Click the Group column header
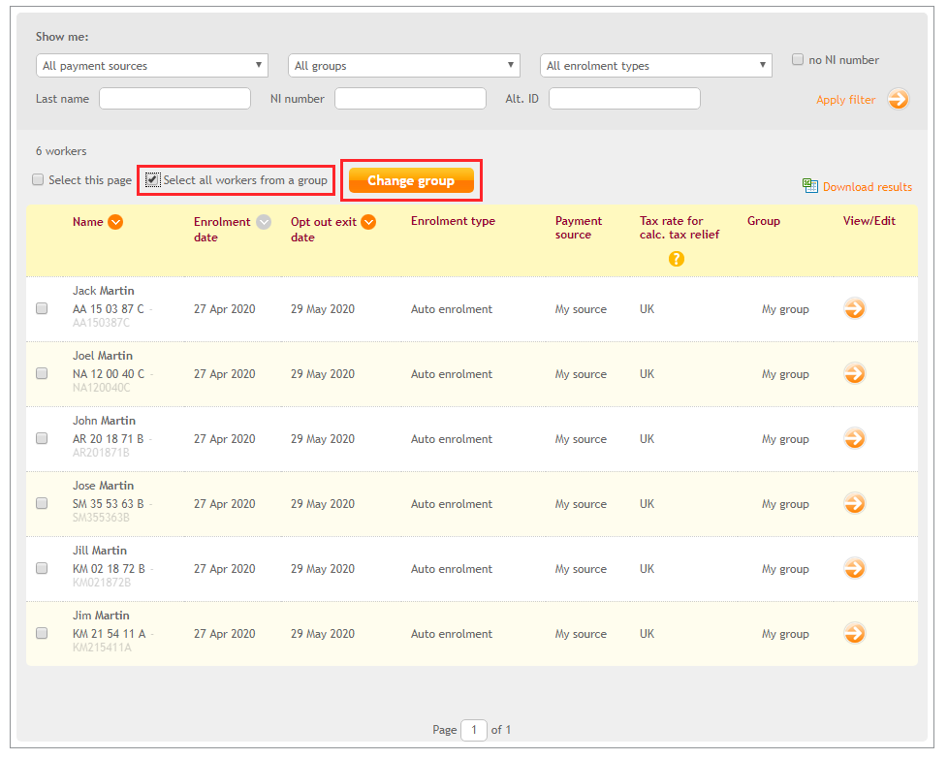This screenshot has width=948, height=759. [764, 221]
